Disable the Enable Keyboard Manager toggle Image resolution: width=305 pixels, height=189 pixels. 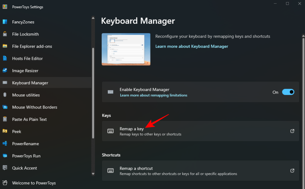pos(288,92)
